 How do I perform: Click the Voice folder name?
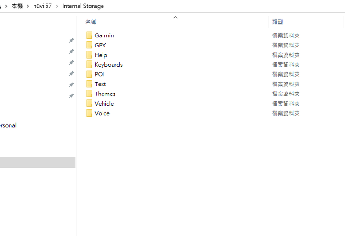pos(102,113)
